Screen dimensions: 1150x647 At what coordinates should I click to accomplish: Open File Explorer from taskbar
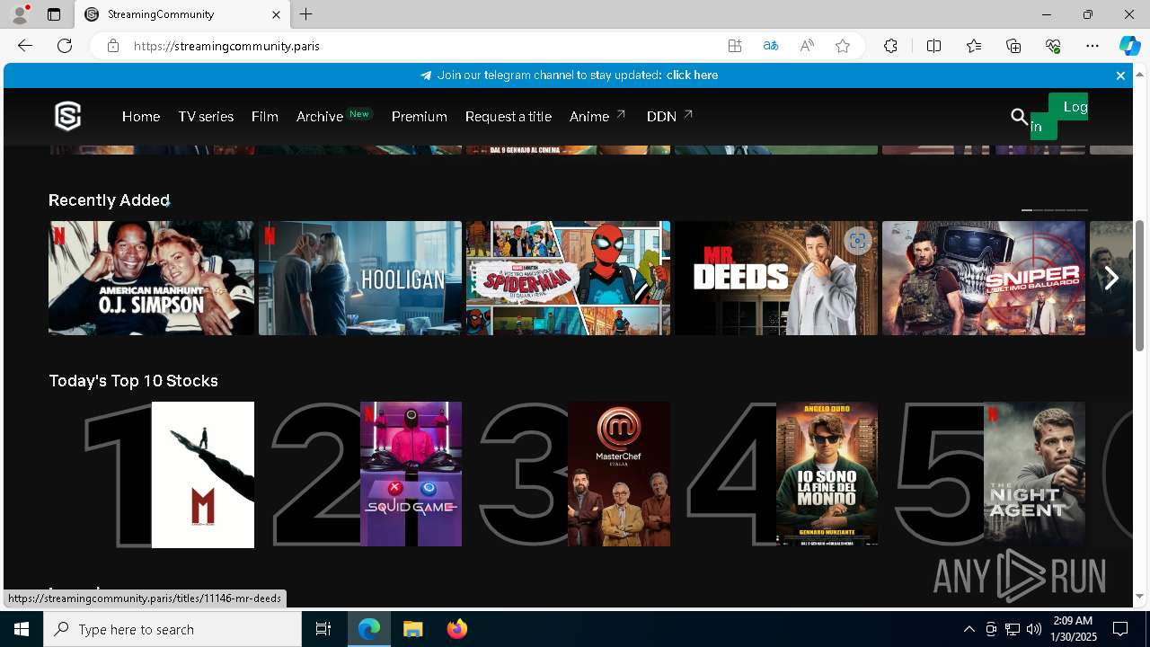click(x=412, y=629)
